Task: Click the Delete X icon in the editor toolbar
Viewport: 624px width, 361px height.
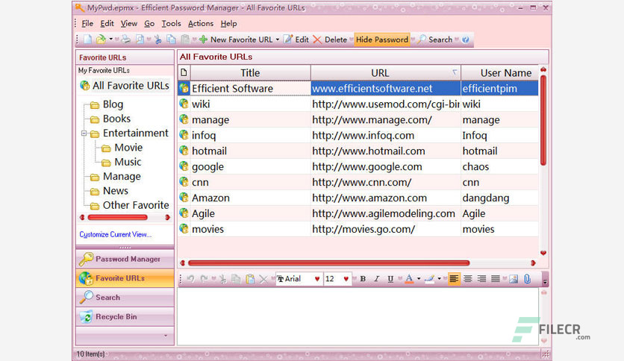Action: tap(263, 279)
